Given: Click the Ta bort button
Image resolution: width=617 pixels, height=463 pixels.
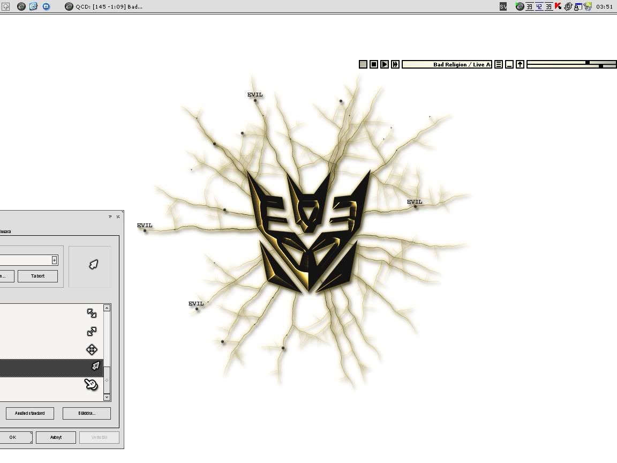Looking at the screenshot, I should point(38,276).
